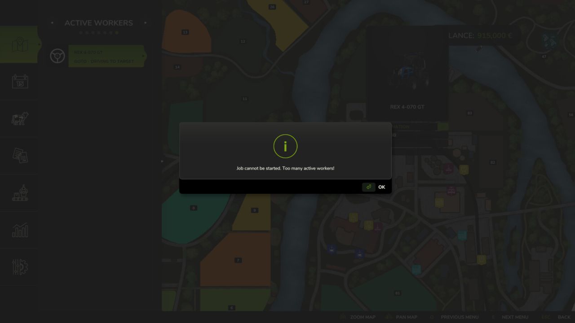Select the steering wheel worker icon
575x323 pixels.
pos(57,56)
